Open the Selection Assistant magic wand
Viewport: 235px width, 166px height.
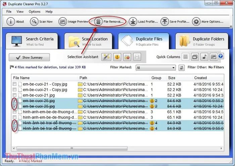(106, 57)
